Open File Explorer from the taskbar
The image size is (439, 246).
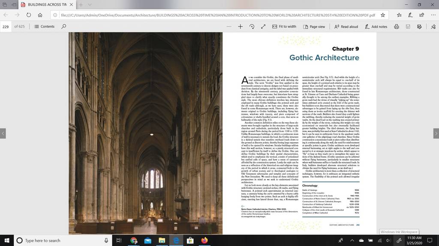[162, 240]
